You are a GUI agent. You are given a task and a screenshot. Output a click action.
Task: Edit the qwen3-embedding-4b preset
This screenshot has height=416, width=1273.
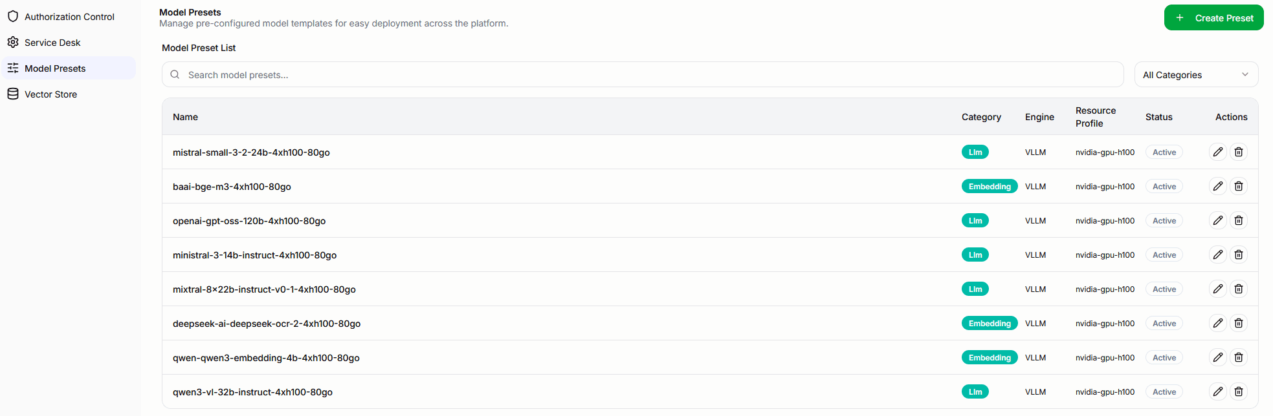1218,357
